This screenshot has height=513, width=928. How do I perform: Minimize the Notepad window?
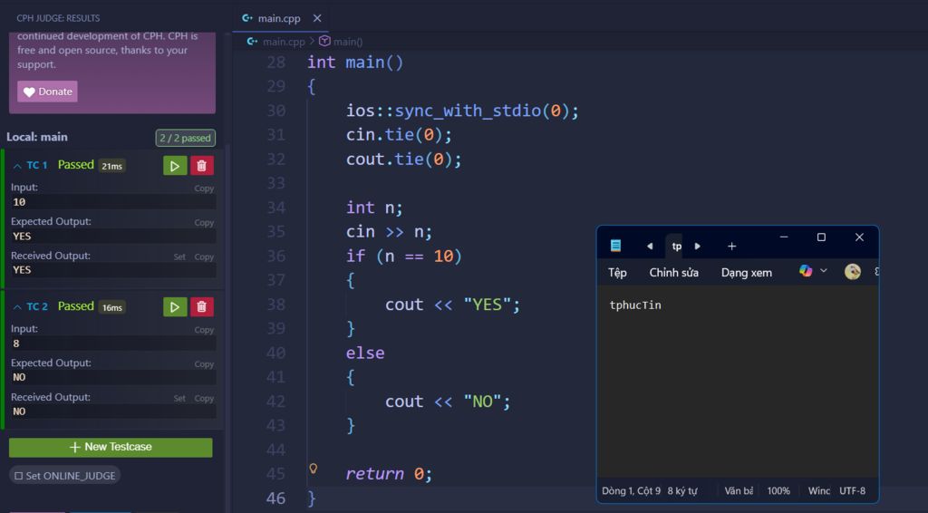[x=784, y=237]
